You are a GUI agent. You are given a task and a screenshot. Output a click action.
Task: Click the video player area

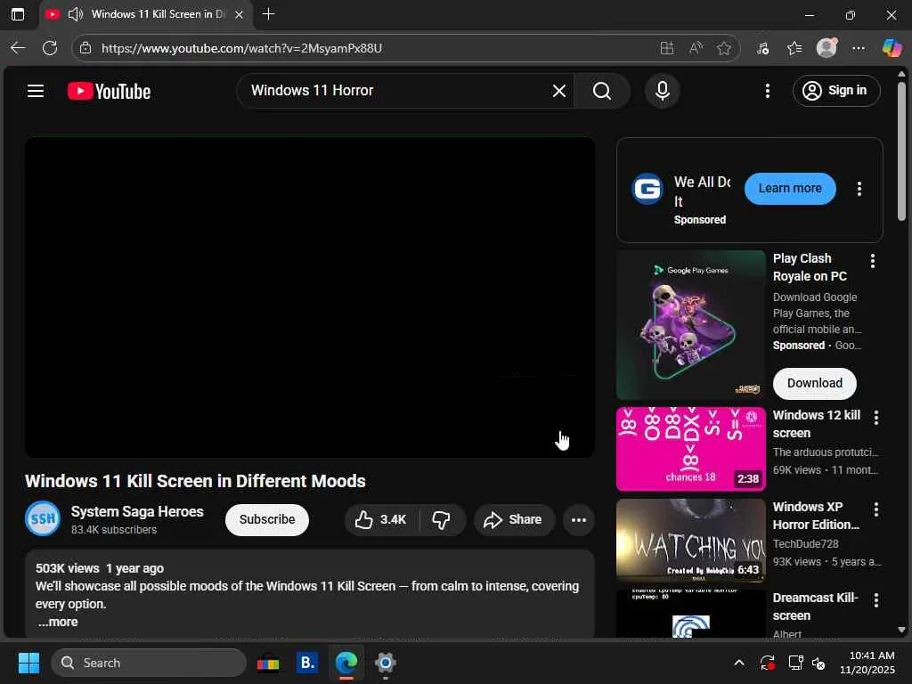click(x=309, y=297)
